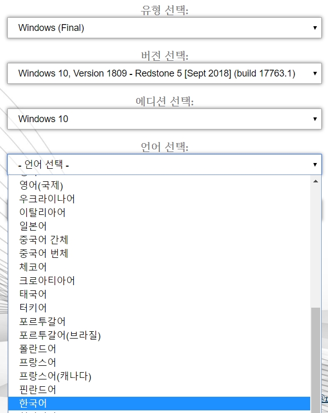
Task: Open the 유형 선택 dropdown showing Windows (Final)
Action: pyautogui.click(x=165, y=28)
